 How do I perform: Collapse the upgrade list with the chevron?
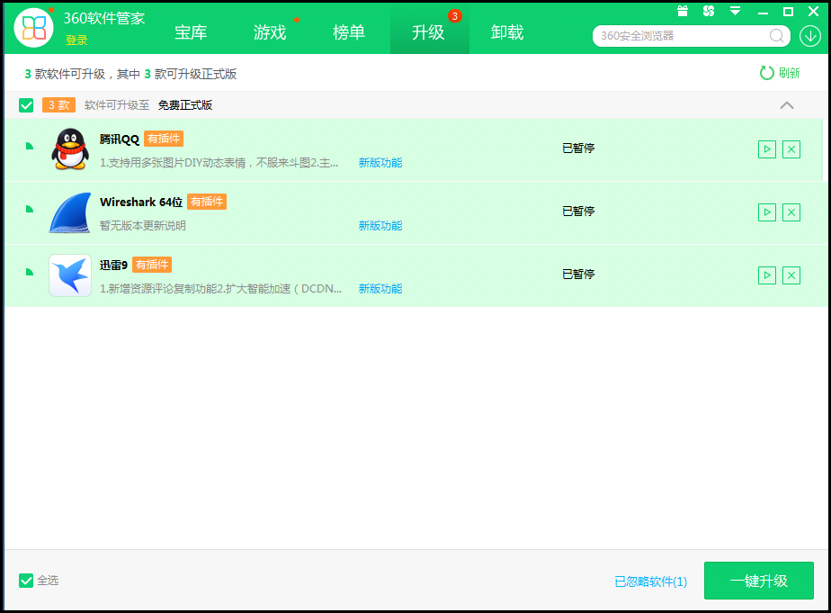coord(788,104)
